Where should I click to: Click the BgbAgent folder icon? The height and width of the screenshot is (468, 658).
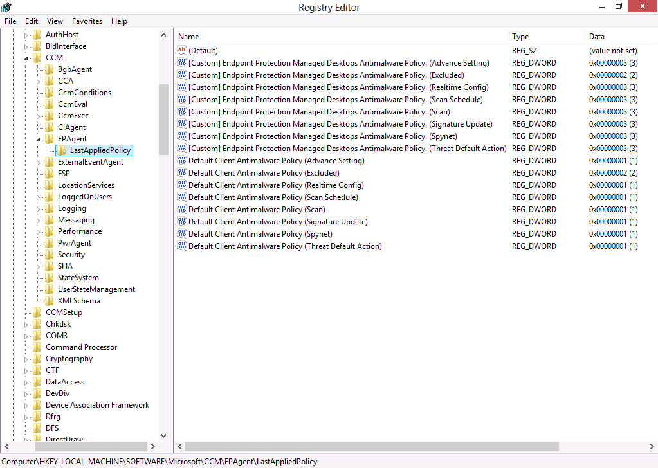pyautogui.click(x=50, y=69)
